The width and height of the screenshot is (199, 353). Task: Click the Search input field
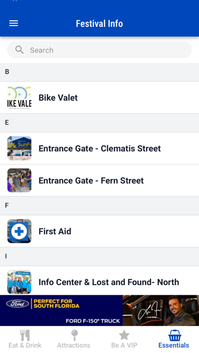pos(99,50)
